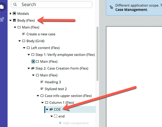Image resolution: width=162 pixels, height=127 pixels.
Task: Click the application scope hierarchy icon
Action: [x=111, y=7]
